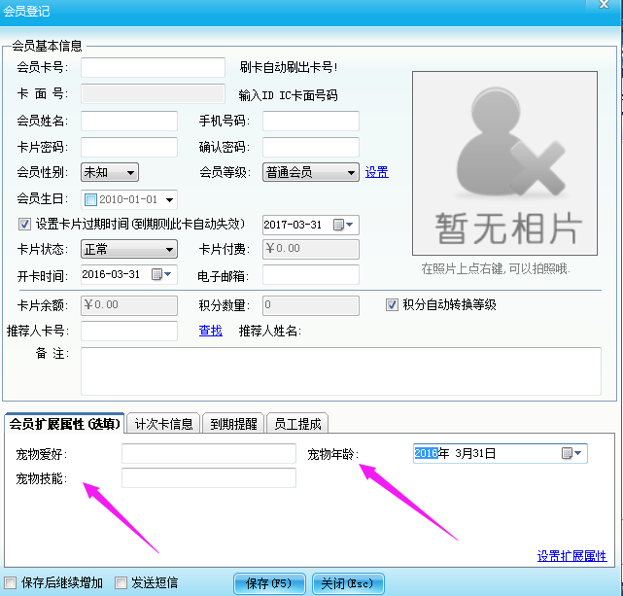Click the 确认密码 input field
The height and width of the screenshot is (596, 623).
311,147
